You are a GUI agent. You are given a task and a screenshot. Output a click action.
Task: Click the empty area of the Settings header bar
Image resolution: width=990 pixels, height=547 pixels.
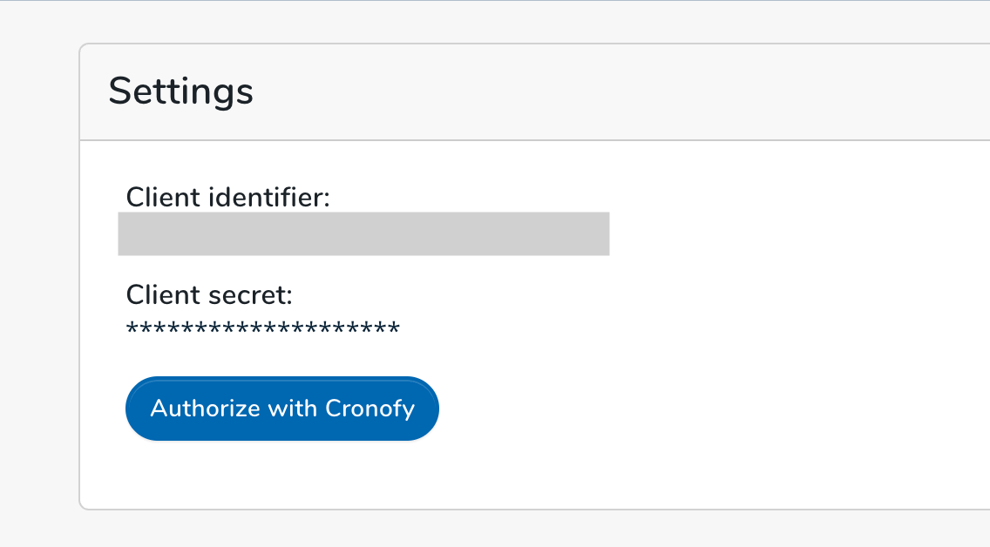(x=619, y=92)
